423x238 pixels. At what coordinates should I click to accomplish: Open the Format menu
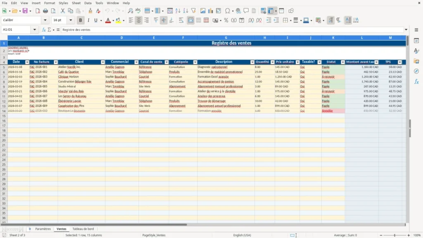click(50, 3)
